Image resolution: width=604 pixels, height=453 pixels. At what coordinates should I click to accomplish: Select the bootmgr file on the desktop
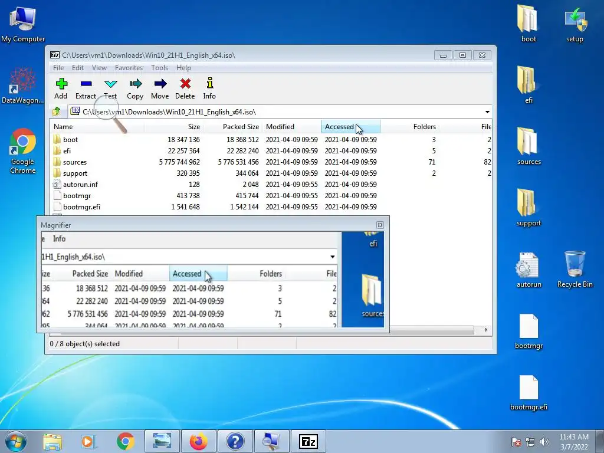[528, 331]
